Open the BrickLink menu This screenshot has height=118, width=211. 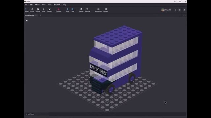point(57,5)
